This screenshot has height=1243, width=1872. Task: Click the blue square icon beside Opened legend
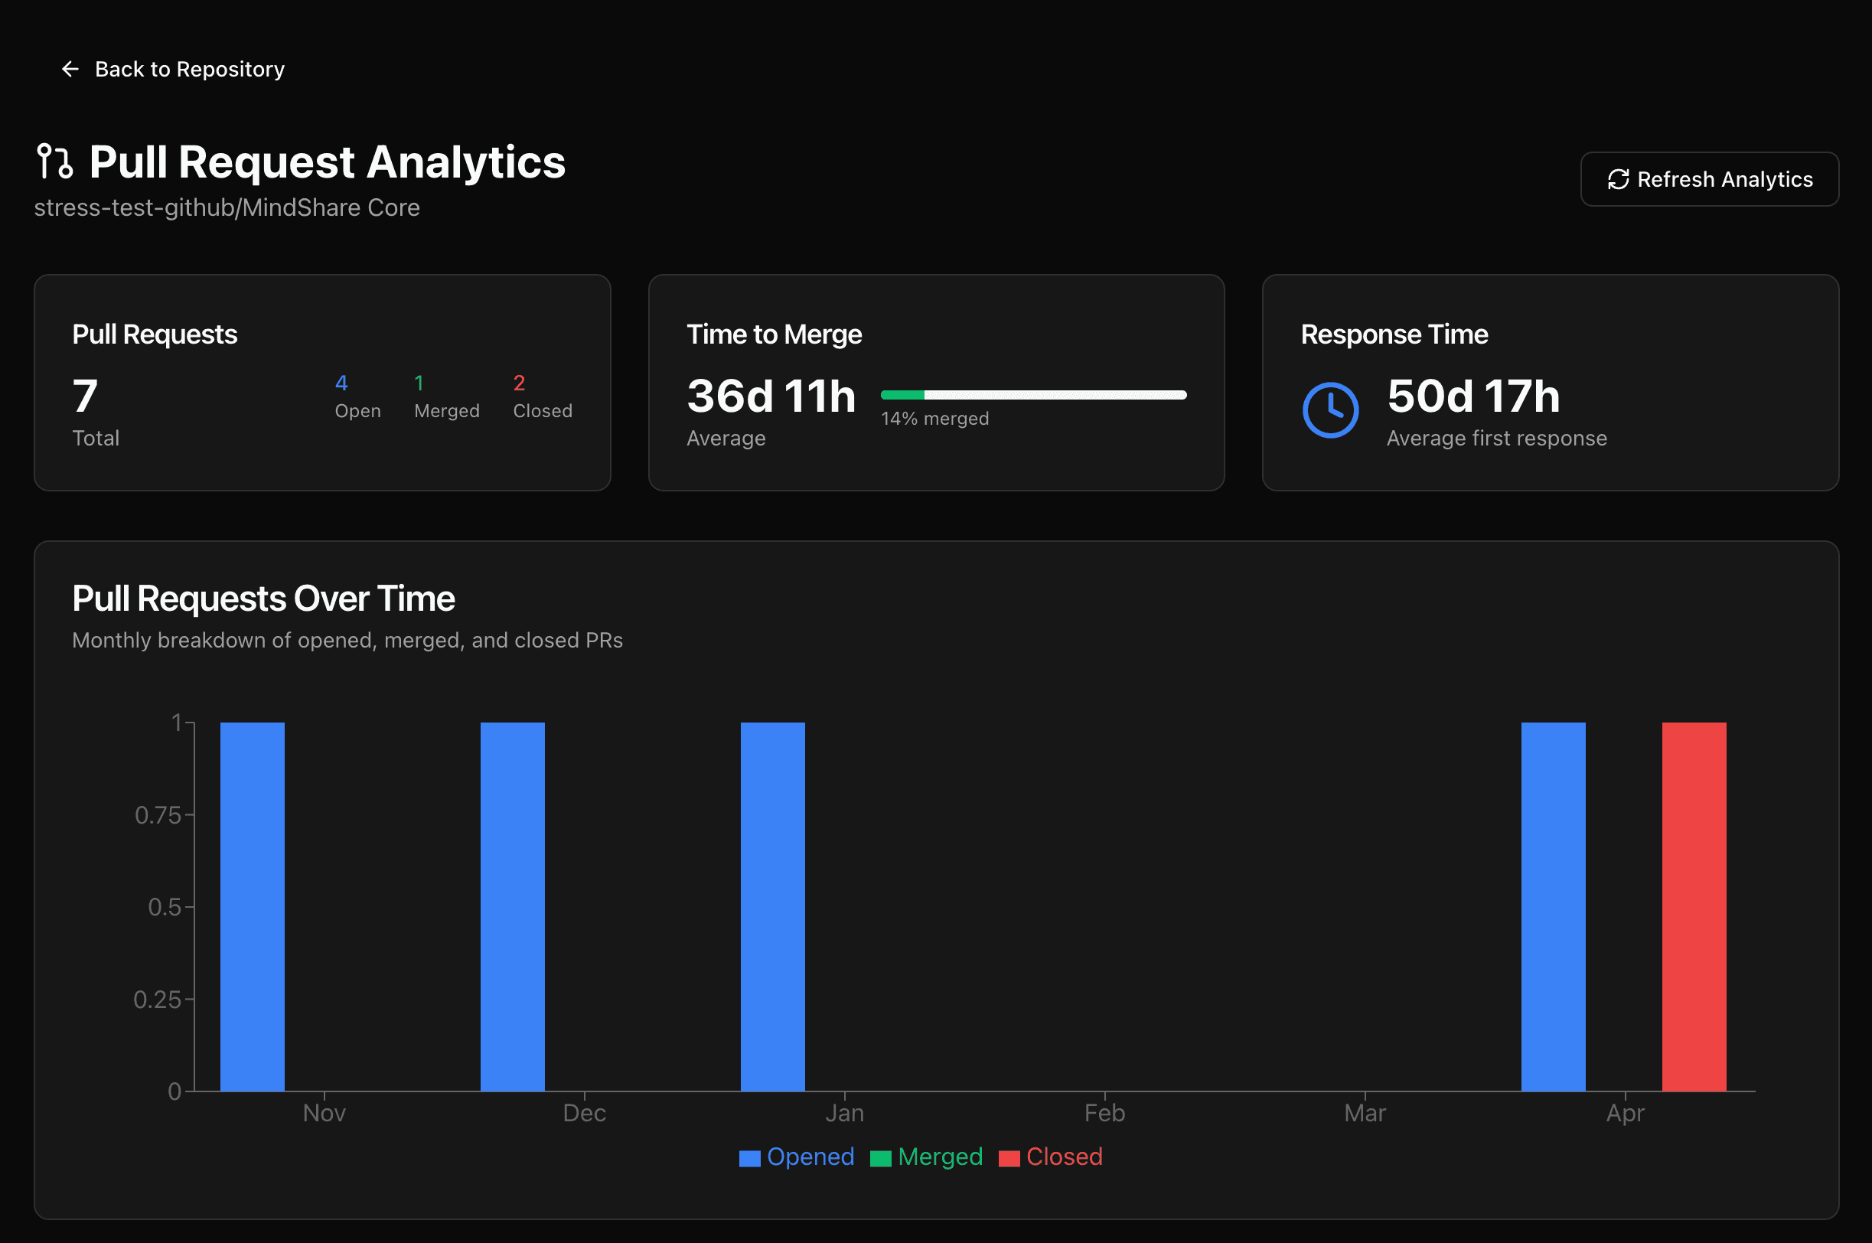click(749, 1157)
